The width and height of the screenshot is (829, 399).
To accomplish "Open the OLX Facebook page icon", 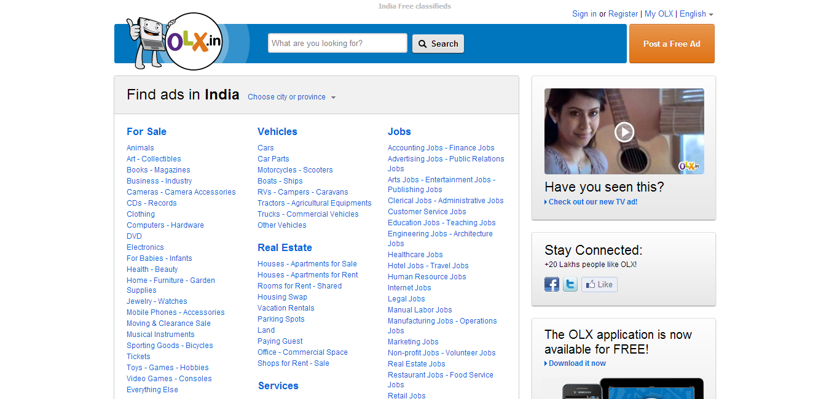I will pyautogui.click(x=552, y=284).
